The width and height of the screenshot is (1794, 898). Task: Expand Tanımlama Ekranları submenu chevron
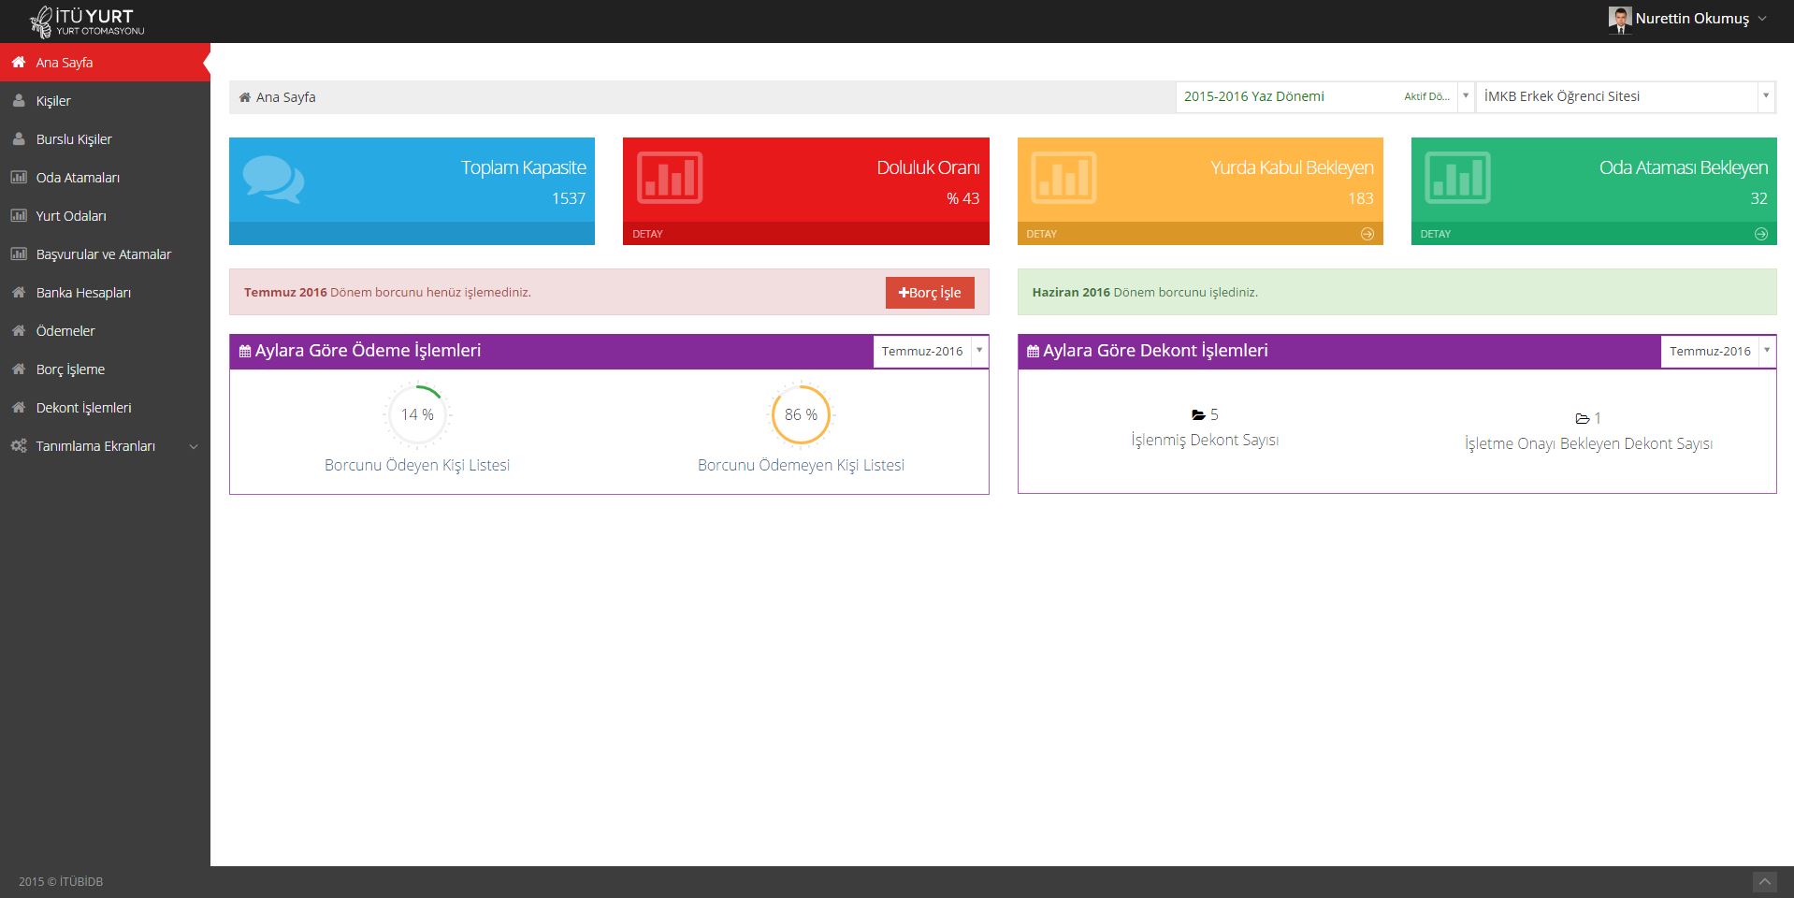tap(194, 447)
